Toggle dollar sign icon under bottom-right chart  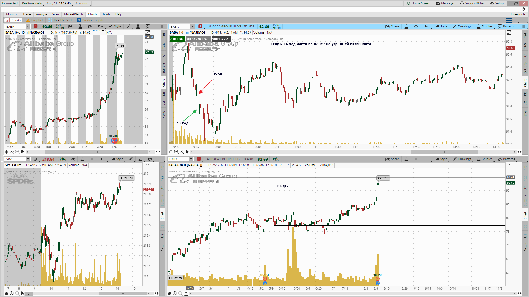click(x=186, y=293)
